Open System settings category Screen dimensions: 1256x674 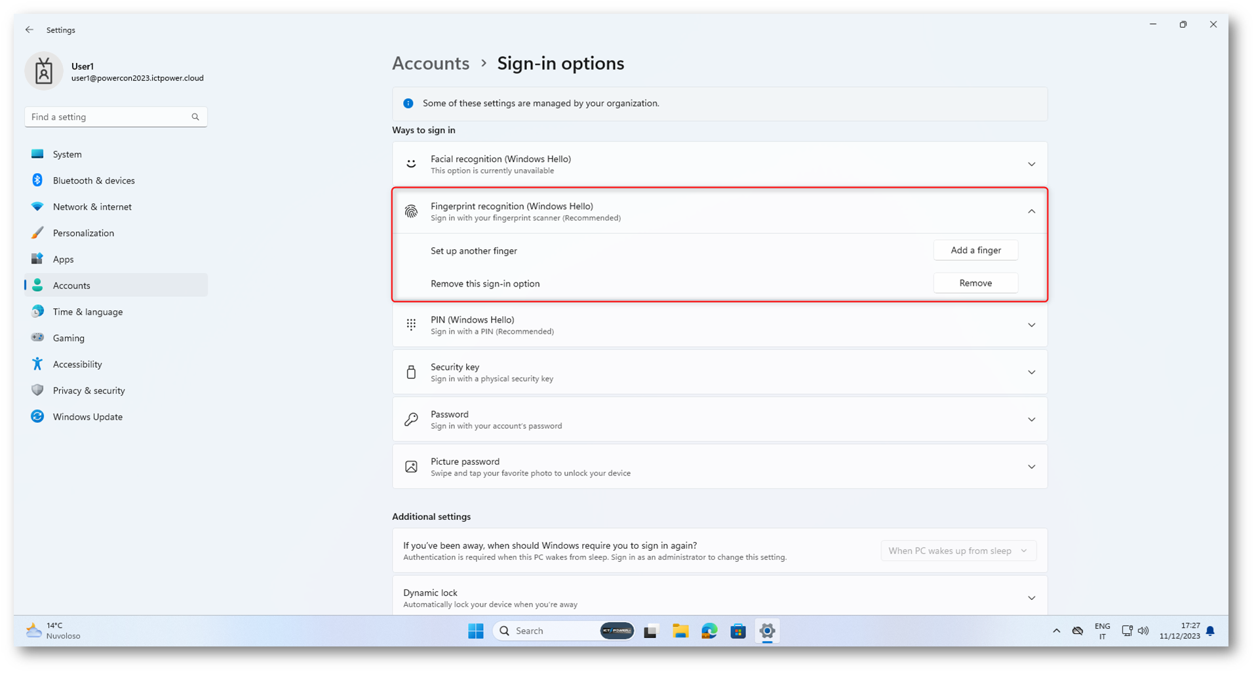click(116, 154)
